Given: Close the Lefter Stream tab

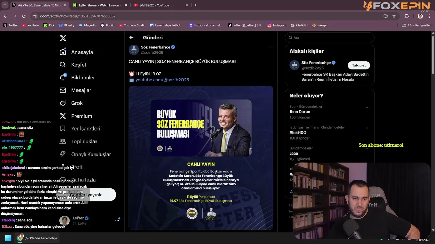Looking at the screenshot, I should [126, 5].
